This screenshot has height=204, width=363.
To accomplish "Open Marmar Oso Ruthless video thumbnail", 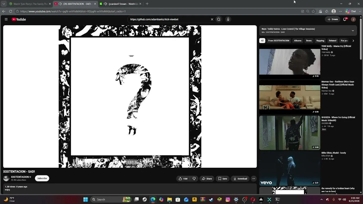I will coord(290,97).
